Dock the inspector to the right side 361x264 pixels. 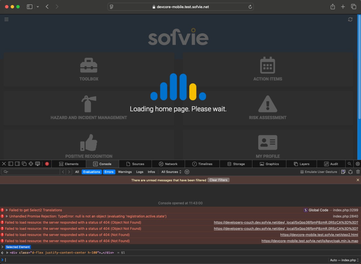tap(17, 164)
